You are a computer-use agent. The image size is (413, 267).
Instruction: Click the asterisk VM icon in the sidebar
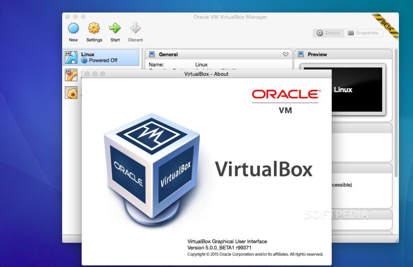pyautogui.click(x=71, y=92)
